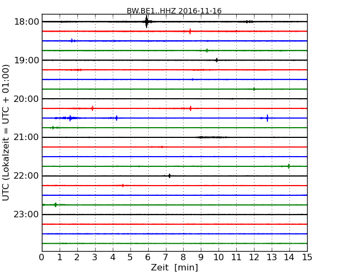This screenshot has width=349, height=279.
Task: Click x-axis tick label 11
Action: [236, 257]
